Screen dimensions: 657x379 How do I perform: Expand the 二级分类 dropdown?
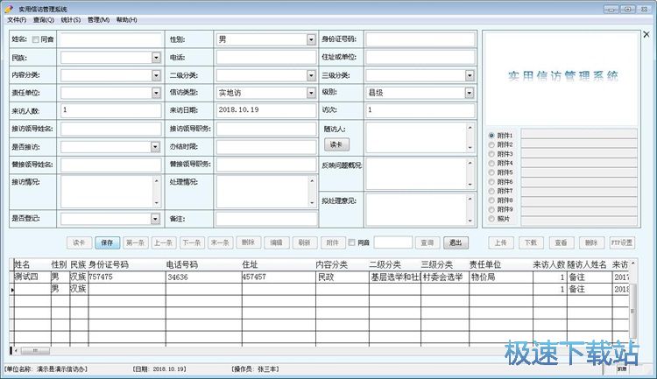pyautogui.click(x=311, y=75)
